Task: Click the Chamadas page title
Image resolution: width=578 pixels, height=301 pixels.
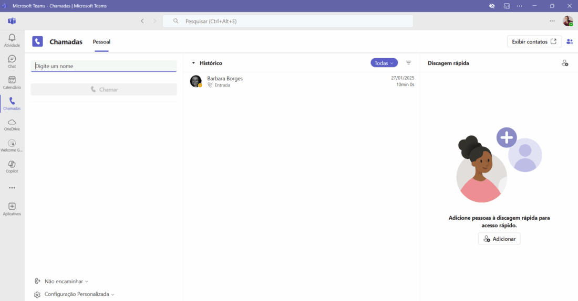Action: [x=66, y=42]
